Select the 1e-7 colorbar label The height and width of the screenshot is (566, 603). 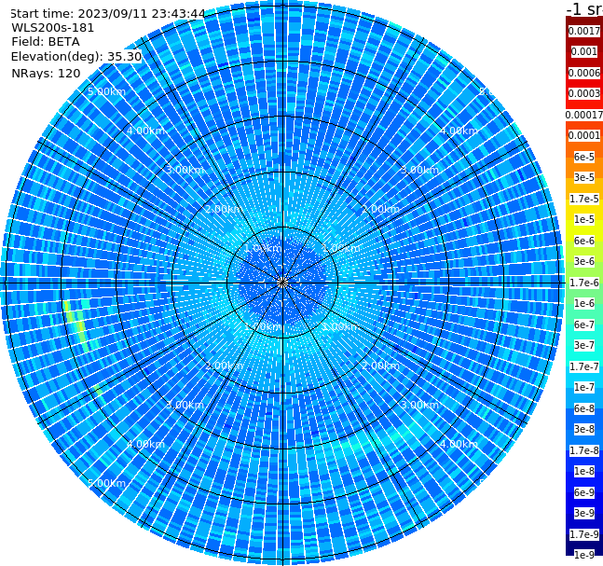tap(584, 387)
